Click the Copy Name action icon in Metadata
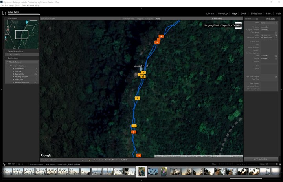Viewport: 283px width, 182px height. (x=276, y=33)
